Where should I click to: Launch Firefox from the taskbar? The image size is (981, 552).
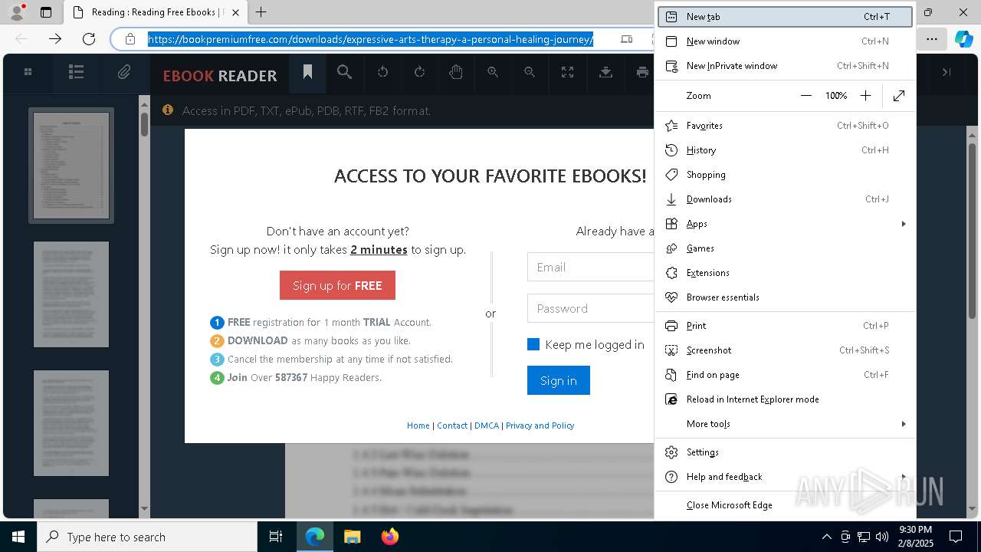point(390,537)
